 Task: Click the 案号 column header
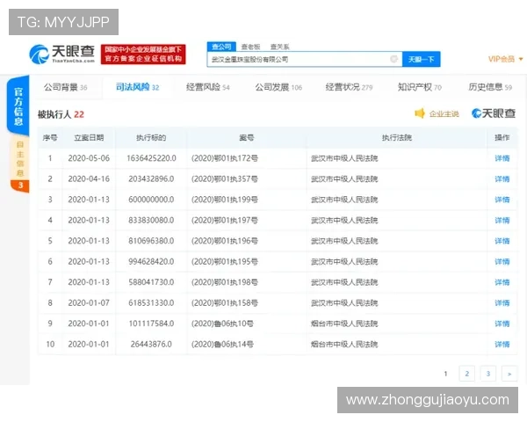tap(246, 138)
